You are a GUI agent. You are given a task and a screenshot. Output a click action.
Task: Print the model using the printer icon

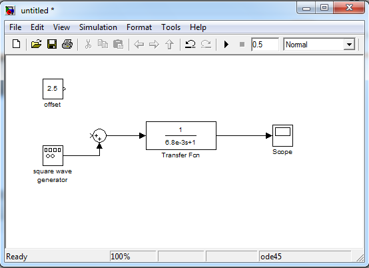[67, 44]
